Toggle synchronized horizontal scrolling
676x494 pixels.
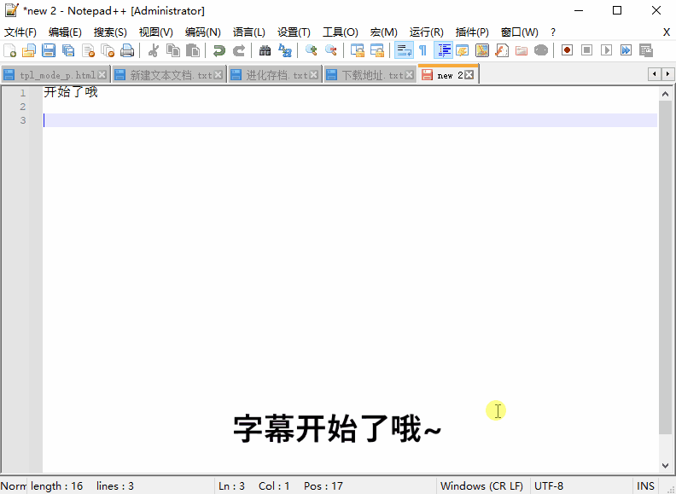pyautogui.click(x=376, y=50)
